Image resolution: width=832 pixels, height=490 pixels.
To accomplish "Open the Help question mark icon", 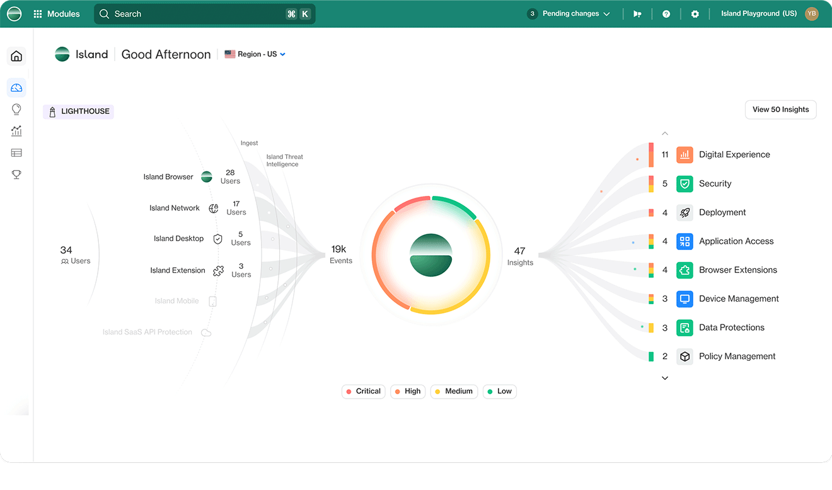I will (666, 14).
